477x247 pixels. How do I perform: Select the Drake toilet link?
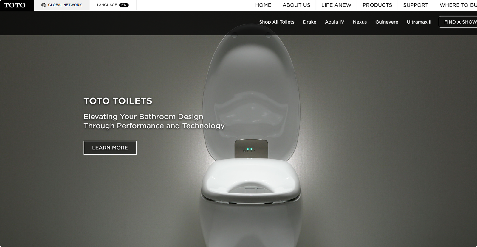(x=309, y=22)
